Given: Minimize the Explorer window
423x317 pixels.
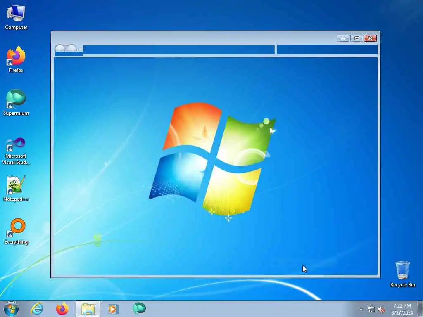Looking at the screenshot, I should 343,38.
